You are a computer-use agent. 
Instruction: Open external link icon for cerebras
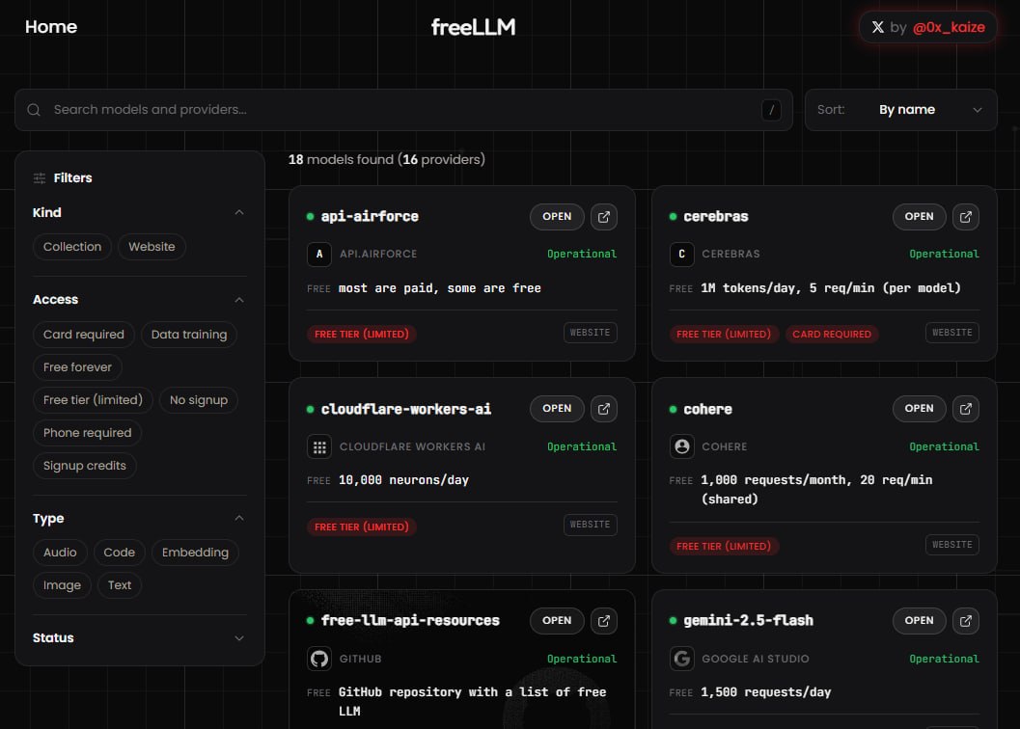click(x=965, y=217)
